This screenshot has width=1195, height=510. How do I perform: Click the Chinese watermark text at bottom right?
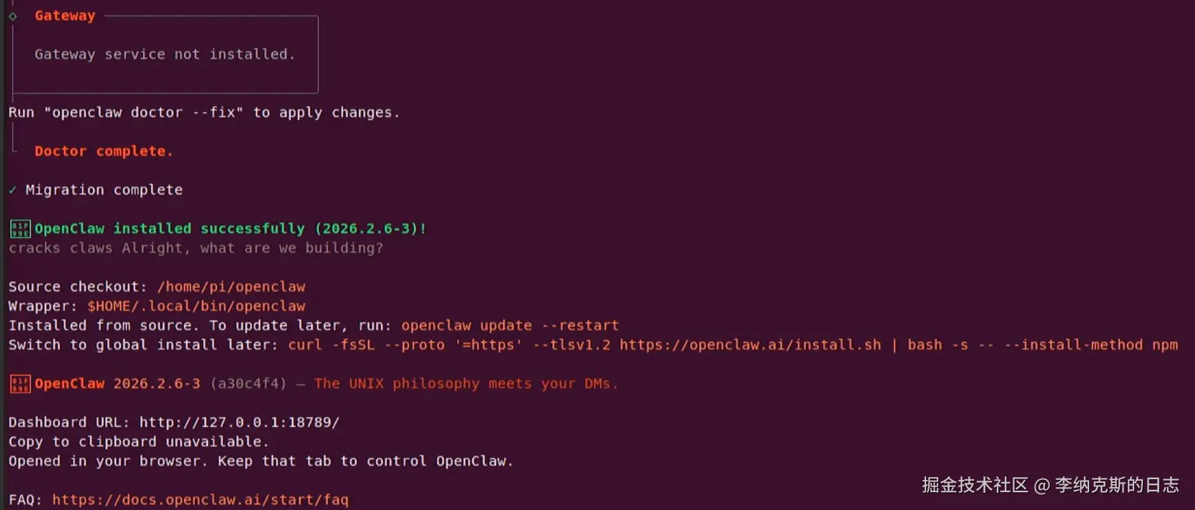coord(1051,485)
